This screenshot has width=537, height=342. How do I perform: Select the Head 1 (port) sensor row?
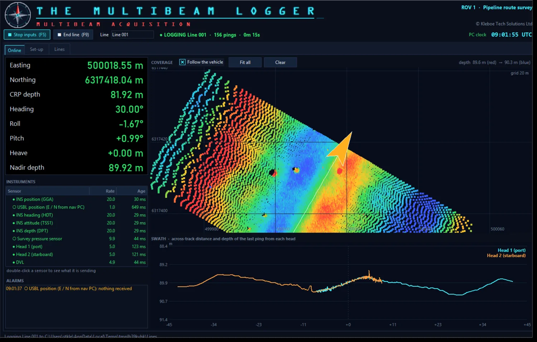tap(77, 246)
